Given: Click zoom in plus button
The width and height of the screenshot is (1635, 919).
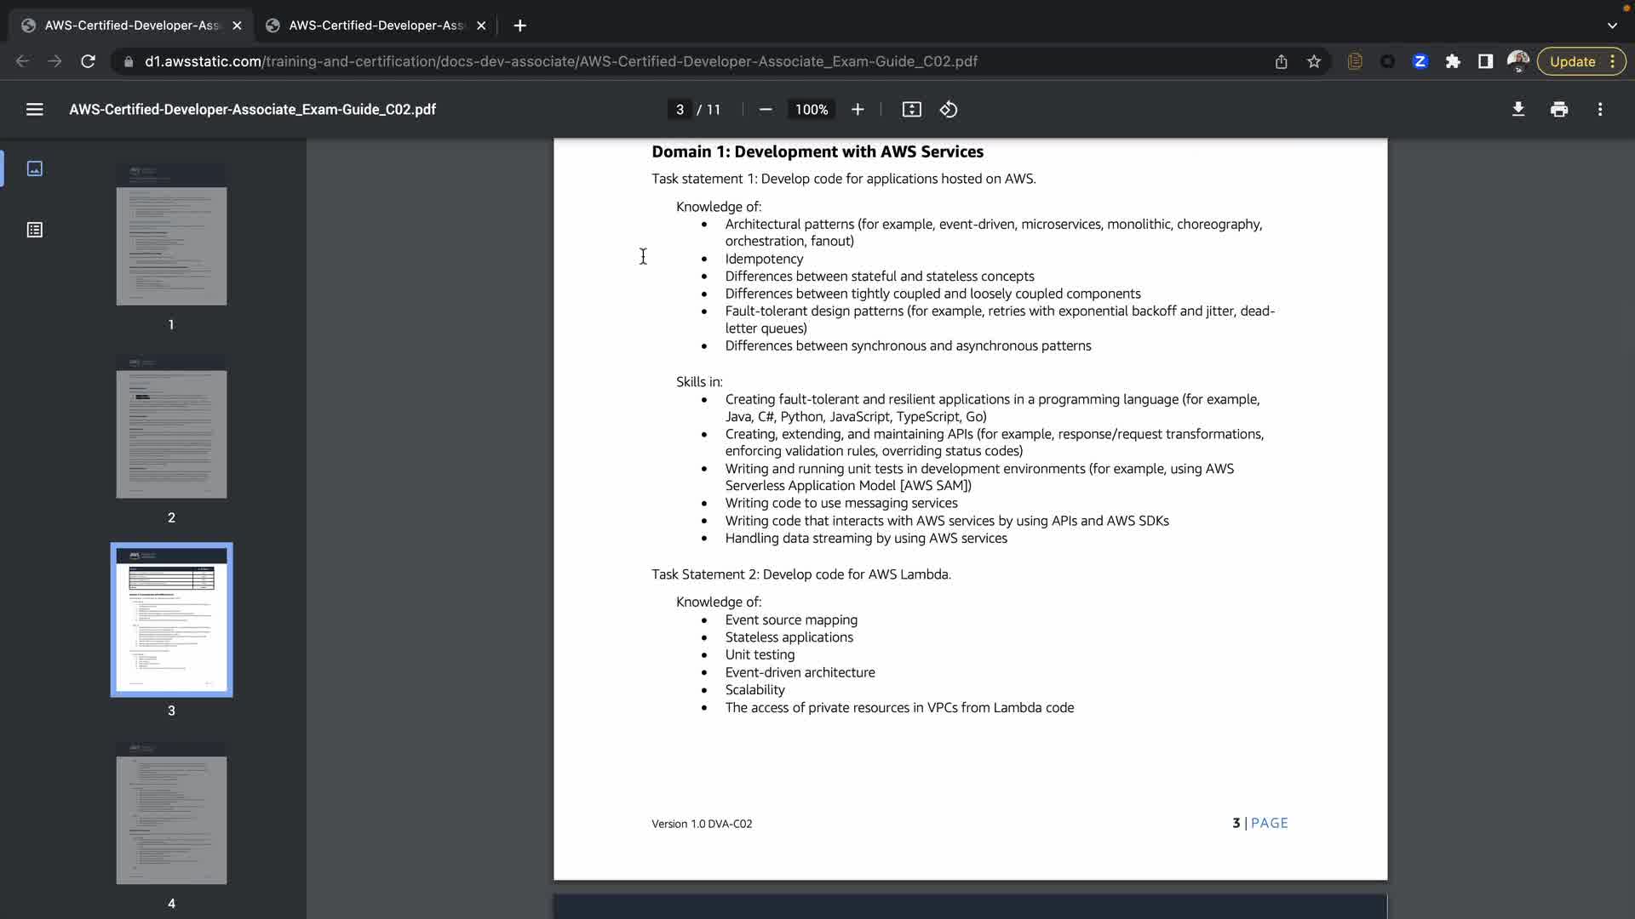Looking at the screenshot, I should pyautogui.click(x=858, y=110).
